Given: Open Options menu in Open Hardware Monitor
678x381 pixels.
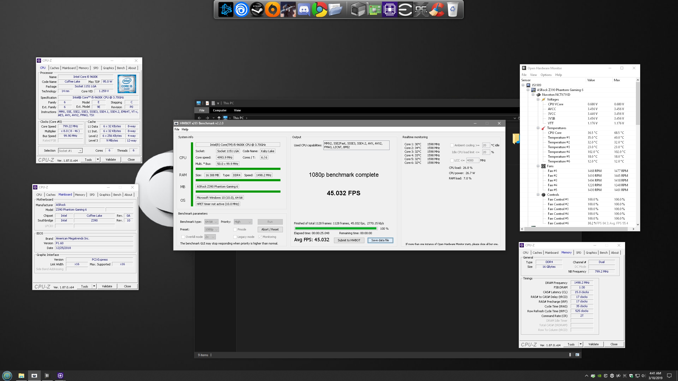Looking at the screenshot, I should pos(546,75).
